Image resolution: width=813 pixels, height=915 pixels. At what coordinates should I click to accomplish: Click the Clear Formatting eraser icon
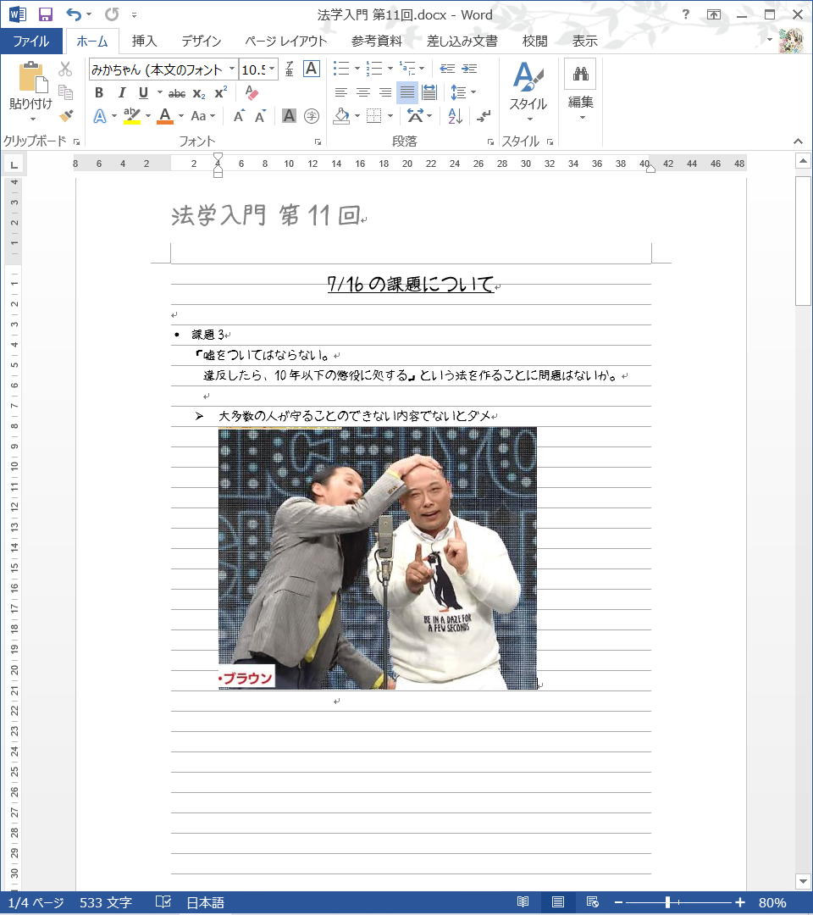click(x=251, y=92)
